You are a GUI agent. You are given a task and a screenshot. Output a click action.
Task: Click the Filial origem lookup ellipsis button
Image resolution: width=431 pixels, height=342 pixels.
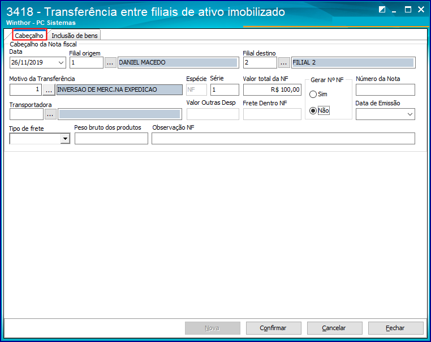pos(110,62)
